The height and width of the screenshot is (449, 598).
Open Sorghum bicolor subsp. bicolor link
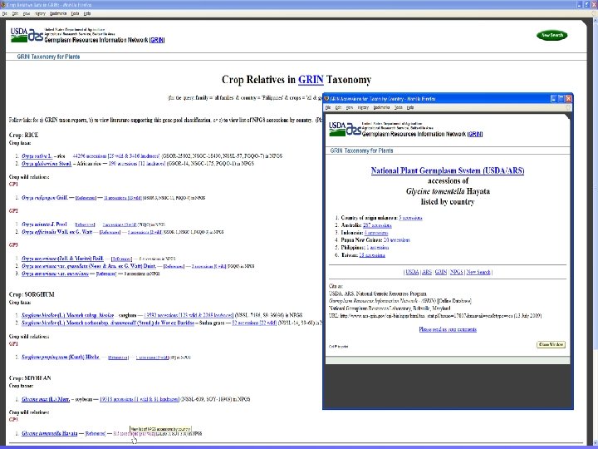coord(68,315)
